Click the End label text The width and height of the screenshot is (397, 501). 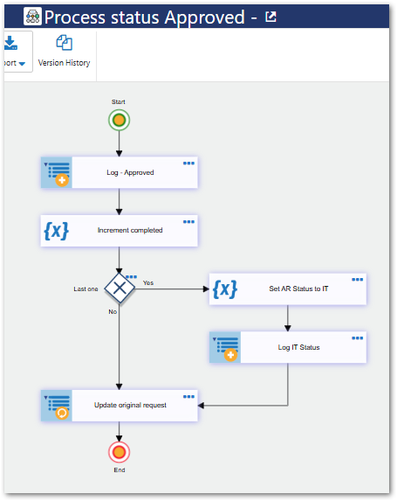pos(120,470)
